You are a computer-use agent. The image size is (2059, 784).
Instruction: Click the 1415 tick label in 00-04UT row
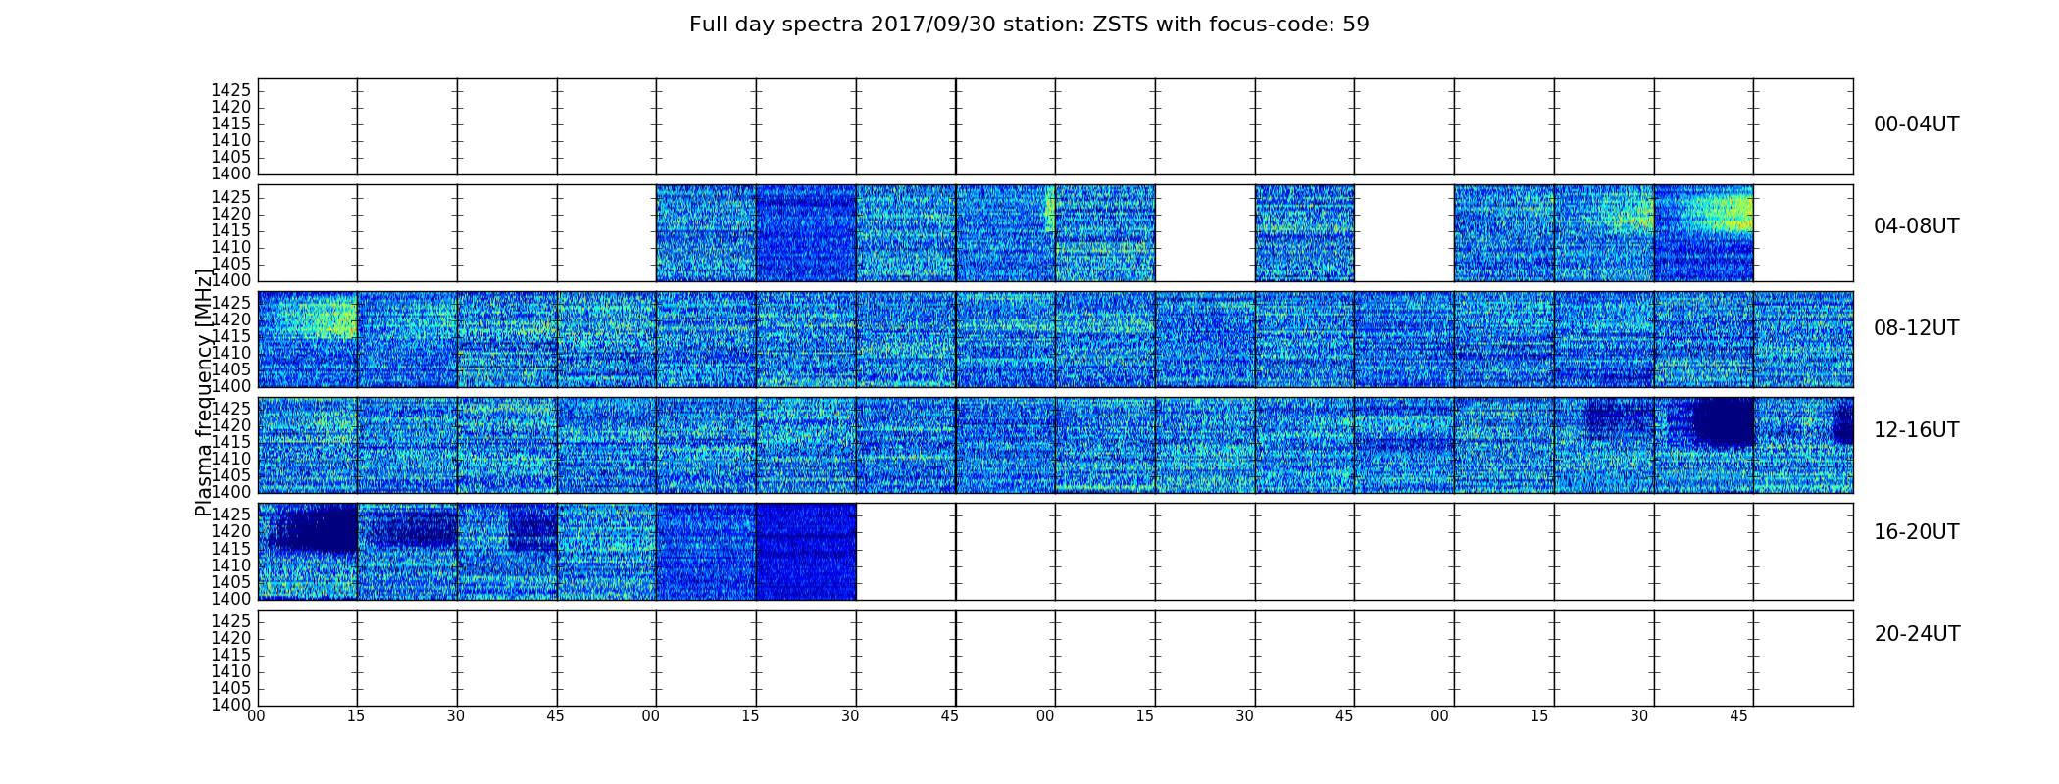click(231, 123)
